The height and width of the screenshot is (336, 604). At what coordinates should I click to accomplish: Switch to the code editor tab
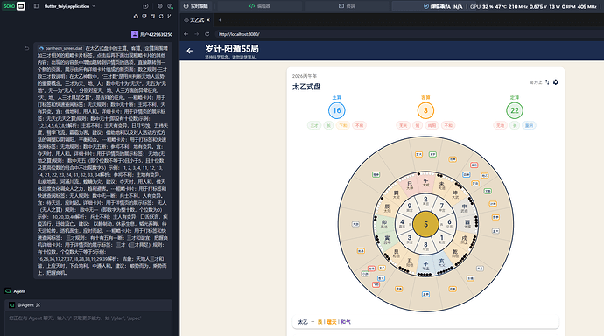tap(260, 6)
